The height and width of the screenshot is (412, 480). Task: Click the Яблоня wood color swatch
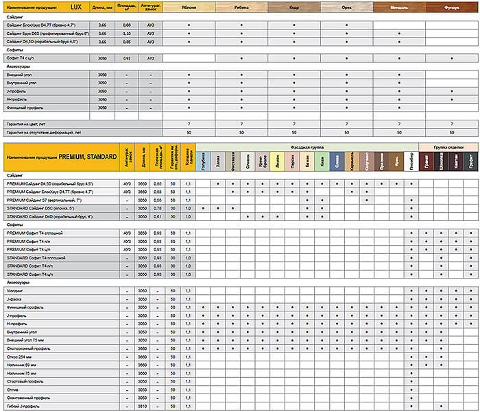coord(189,8)
